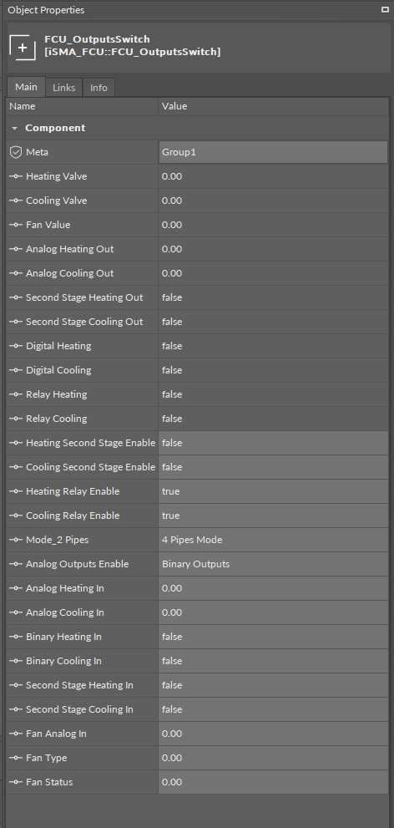
Task: Open the Mode_2 Pipes value dropdown
Action: [x=273, y=540]
